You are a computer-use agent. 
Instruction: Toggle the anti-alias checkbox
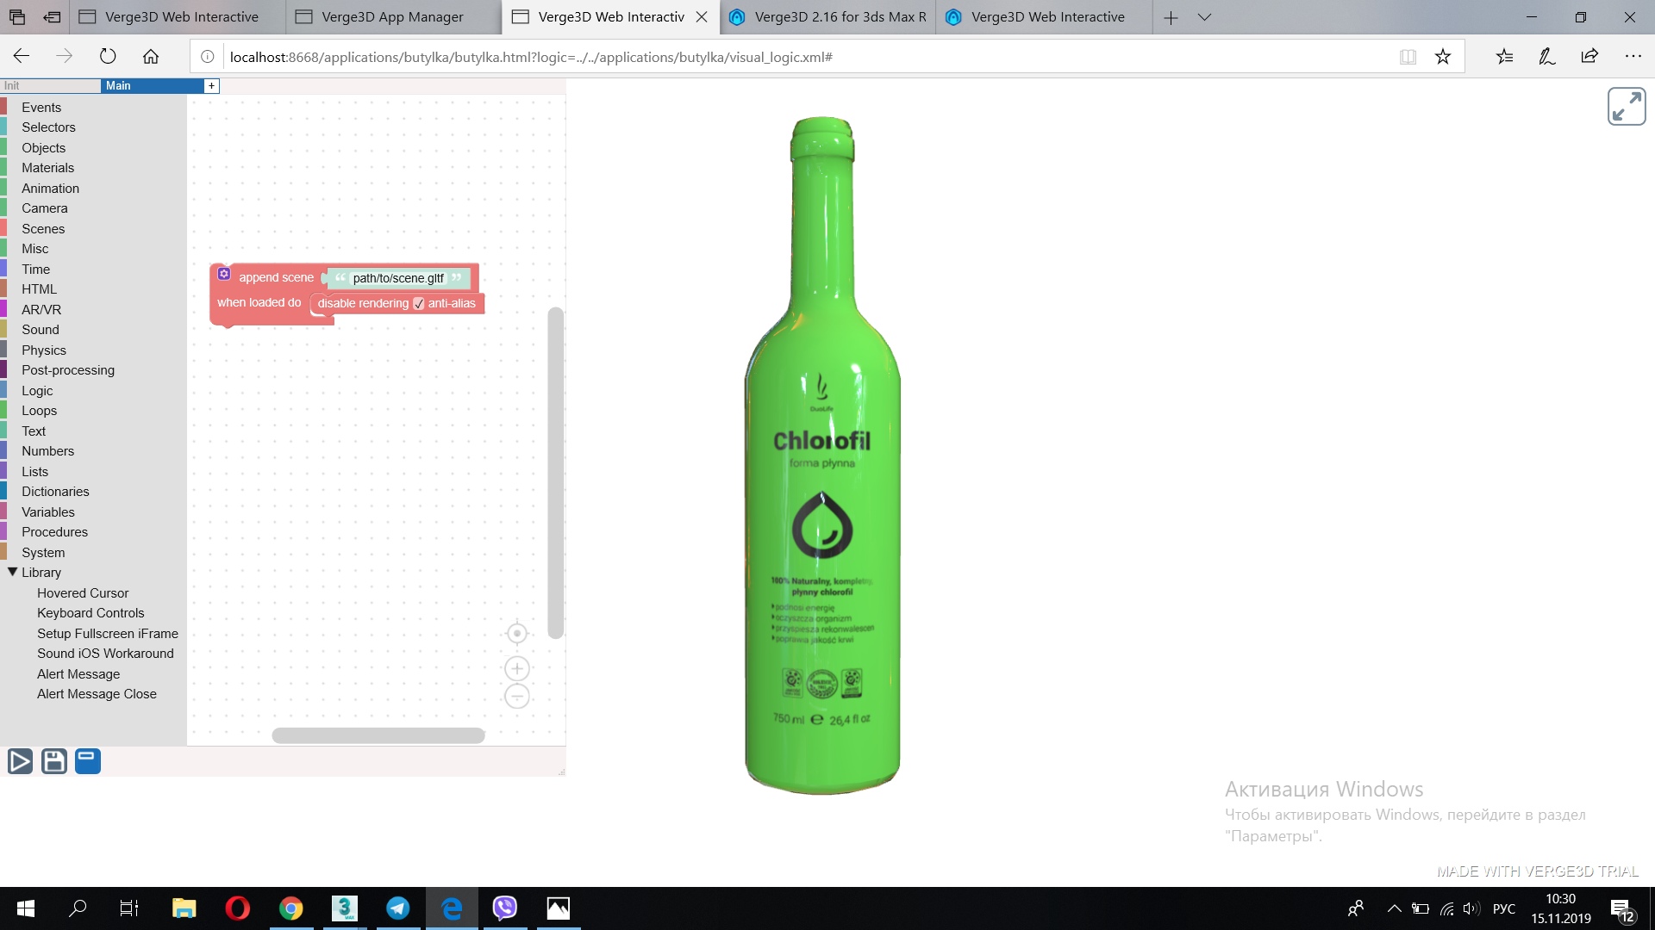419,303
